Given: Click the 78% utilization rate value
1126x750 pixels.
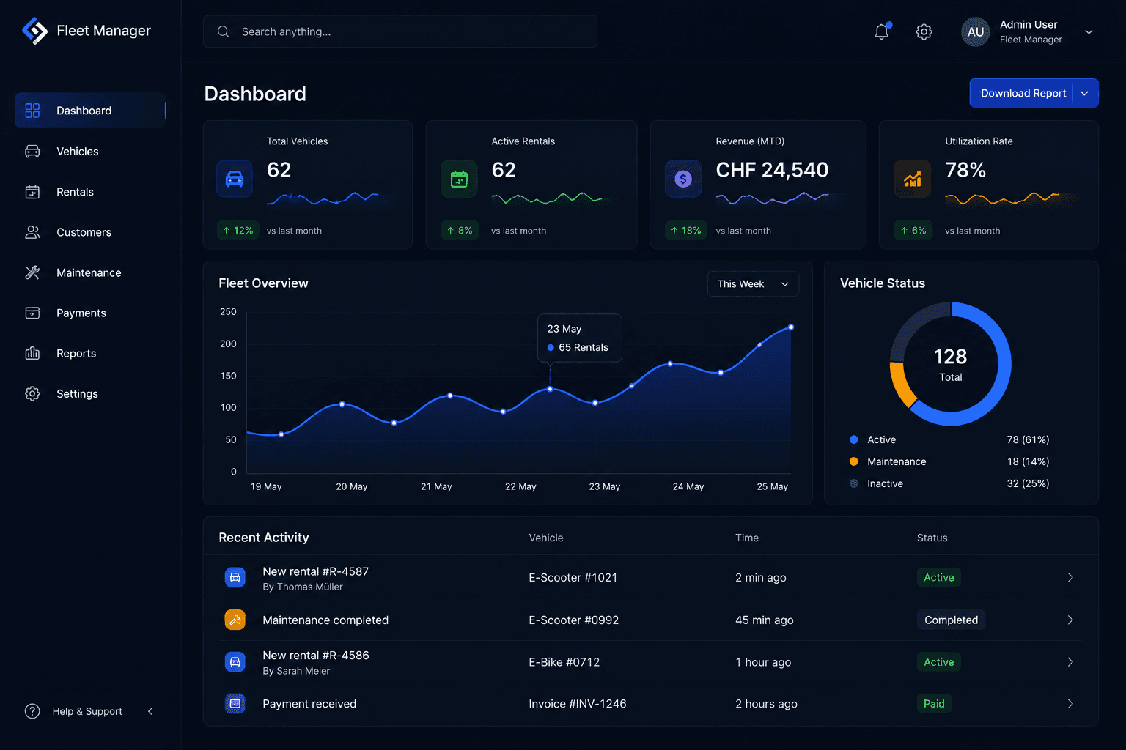Looking at the screenshot, I should point(965,170).
